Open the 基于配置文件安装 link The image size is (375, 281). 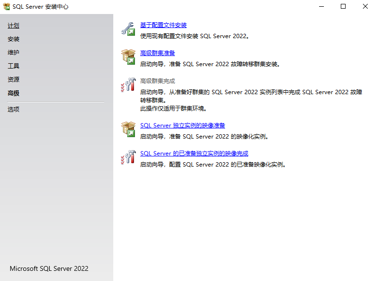(x=163, y=25)
